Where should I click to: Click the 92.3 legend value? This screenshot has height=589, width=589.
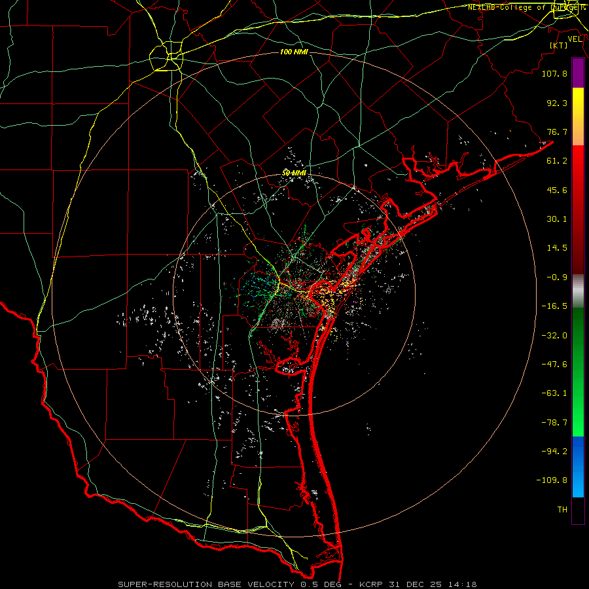coord(557,103)
